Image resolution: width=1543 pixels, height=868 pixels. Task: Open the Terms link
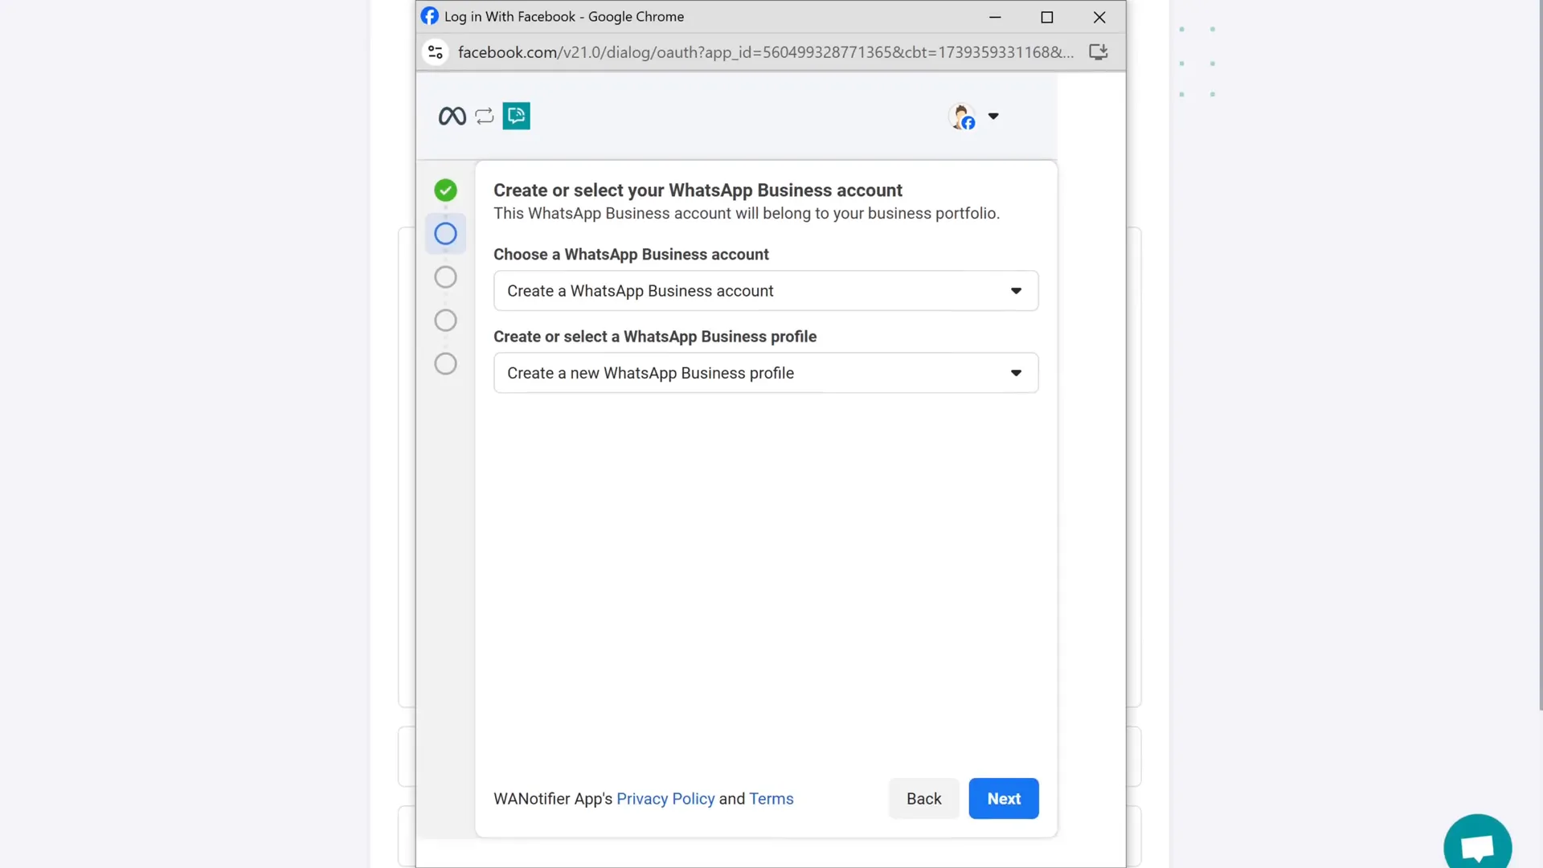point(771,799)
